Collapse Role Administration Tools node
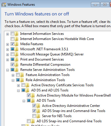Image resolution: width=111 pixels, height=126 pixels. point(13,81)
